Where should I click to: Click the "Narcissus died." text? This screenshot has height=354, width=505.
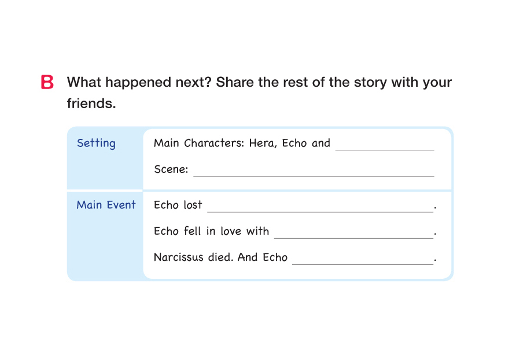tap(193, 257)
